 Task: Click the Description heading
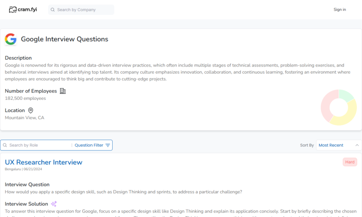point(18,58)
